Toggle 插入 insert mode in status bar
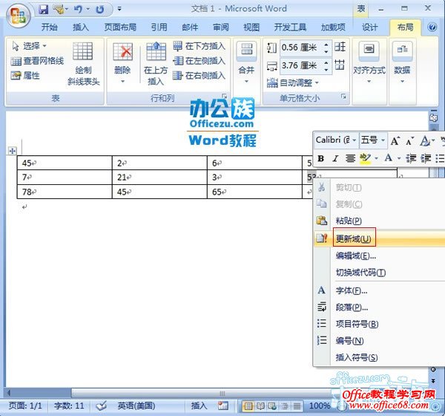This screenshot has height=416, width=445. pos(200,406)
